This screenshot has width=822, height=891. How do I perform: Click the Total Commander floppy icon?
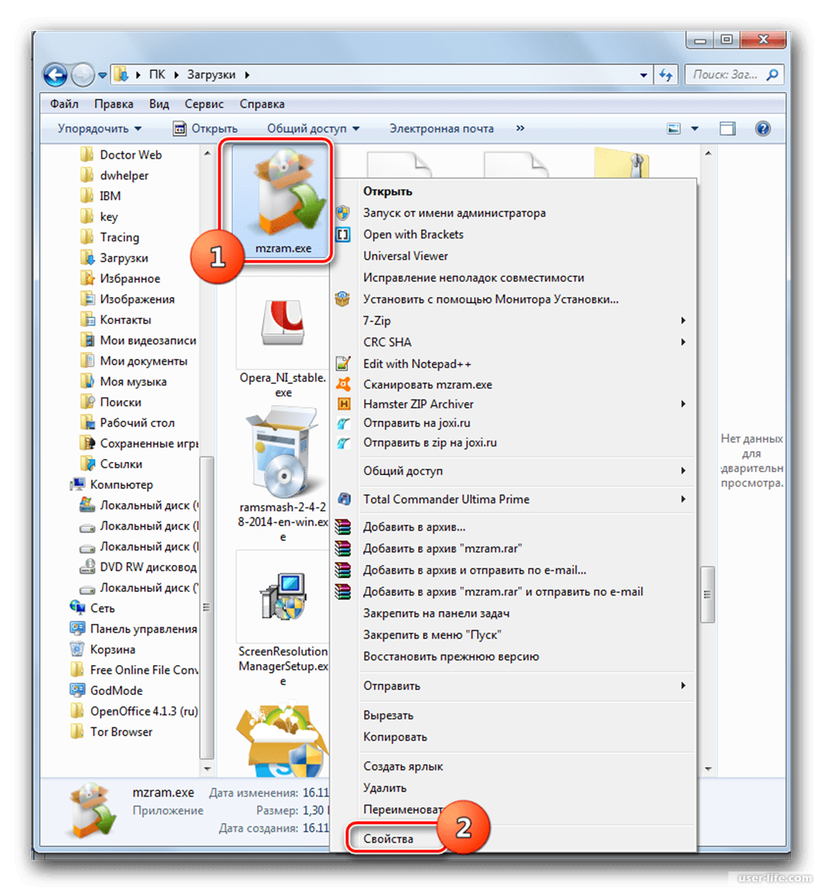click(x=344, y=499)
